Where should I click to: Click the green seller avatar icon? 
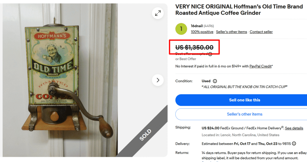coord(181,29)
